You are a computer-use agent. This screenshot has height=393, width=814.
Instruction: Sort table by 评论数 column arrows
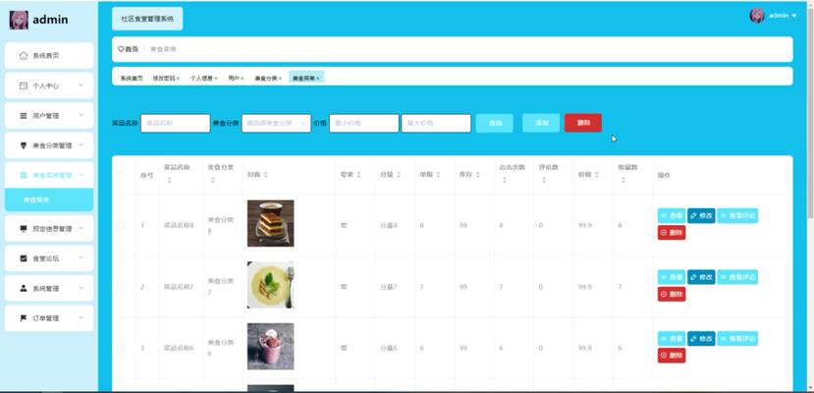[x=544, y=180]
